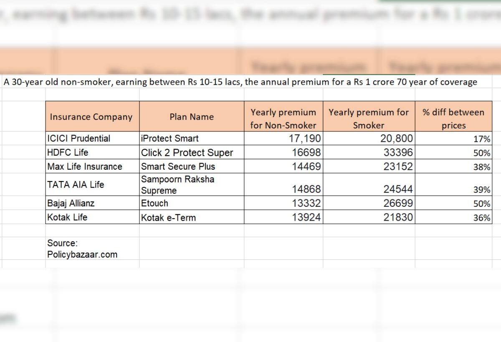Select the 33396 smoker premium cell
501x342 pixels.
369,153
